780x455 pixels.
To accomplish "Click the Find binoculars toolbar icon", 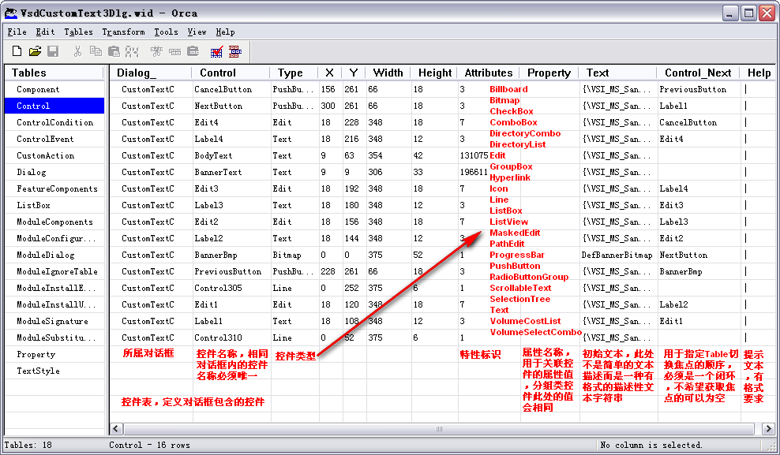I will pyautogui.click(x=132, y=51).
